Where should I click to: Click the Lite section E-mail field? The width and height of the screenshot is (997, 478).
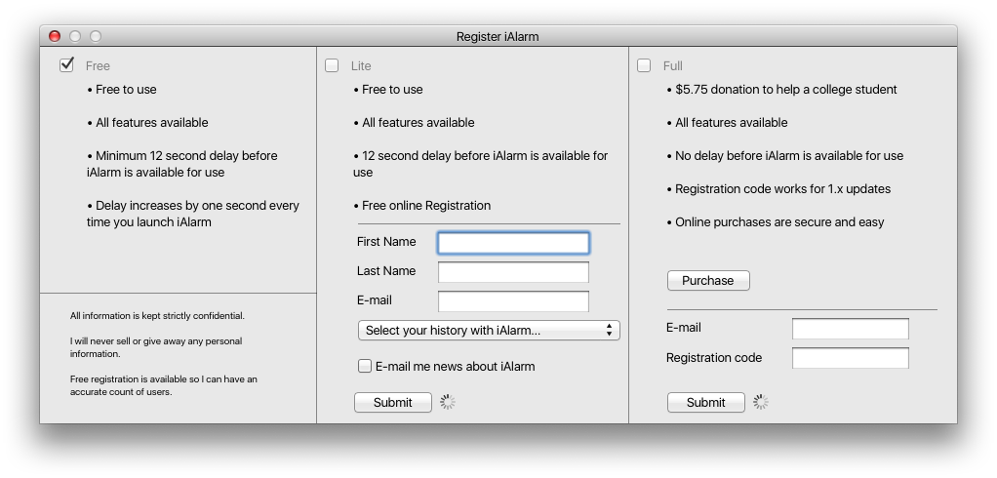pyautogui.click(x=513, y=301)
